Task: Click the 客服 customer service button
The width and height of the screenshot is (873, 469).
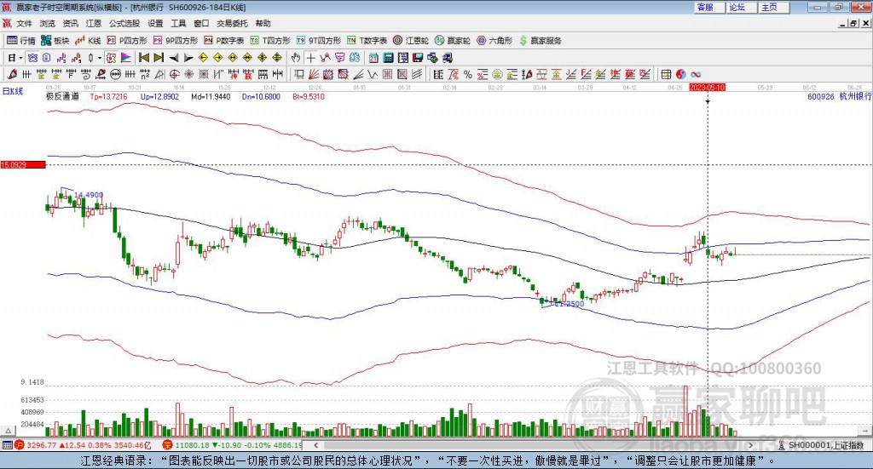Action: 705,7
